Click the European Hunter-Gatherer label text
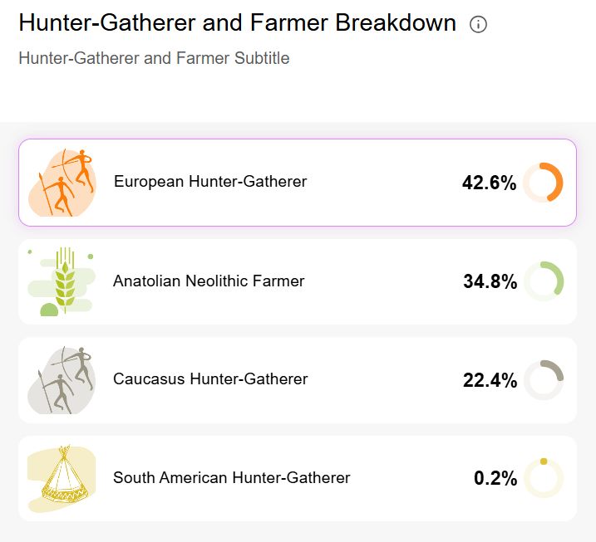 click(210, 182)
